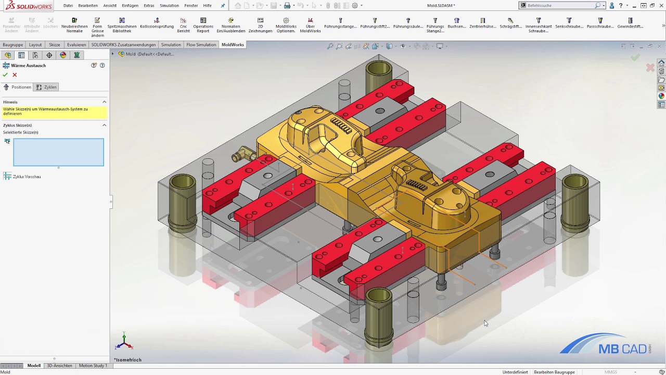Screen dimensions: 666x375
Task: Open the Befehlssuche search dropdown arrow
Action: click(604, 6)
